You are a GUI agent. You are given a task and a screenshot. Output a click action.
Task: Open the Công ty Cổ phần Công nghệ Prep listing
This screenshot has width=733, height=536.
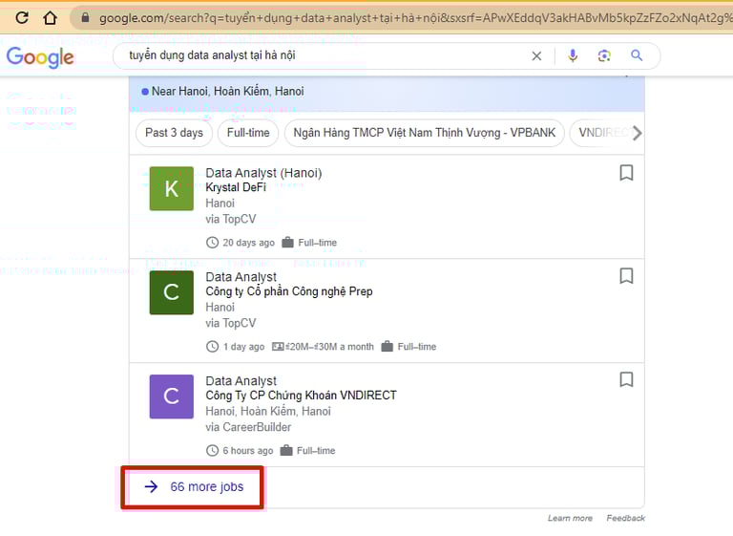click(x=289, y=291)
